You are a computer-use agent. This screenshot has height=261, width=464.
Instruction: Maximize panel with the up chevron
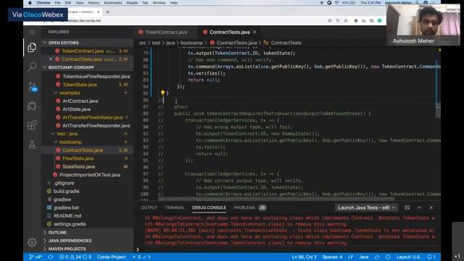click(419, 208)
